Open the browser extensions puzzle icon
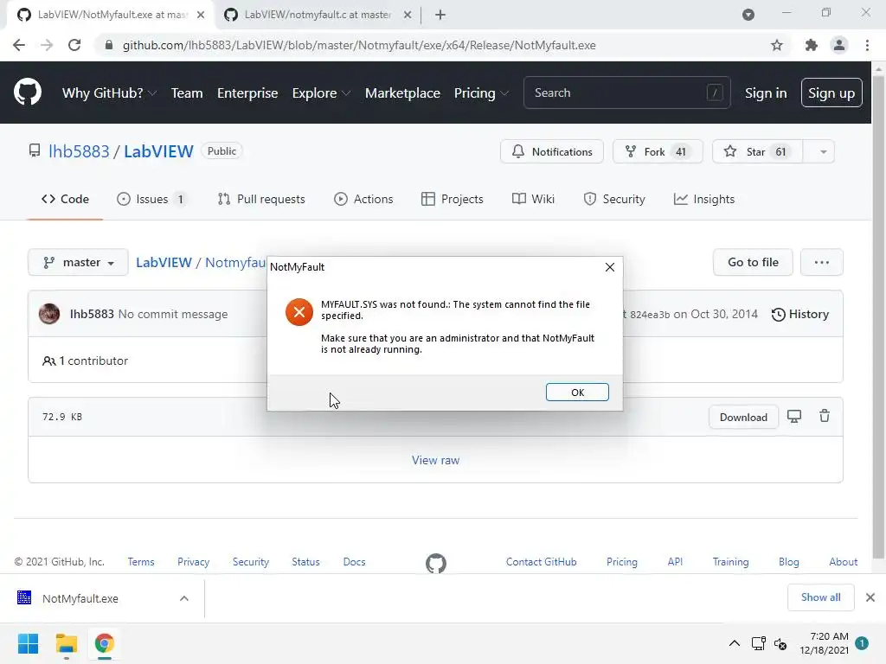 [811, 45]
